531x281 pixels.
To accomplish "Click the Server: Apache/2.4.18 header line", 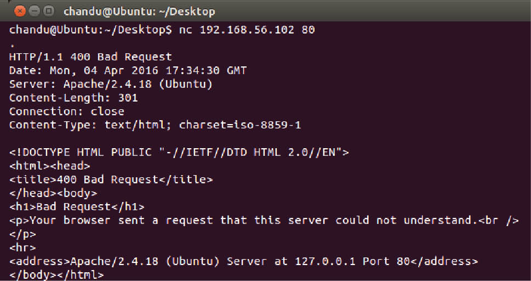I will (x=111, y=84).
